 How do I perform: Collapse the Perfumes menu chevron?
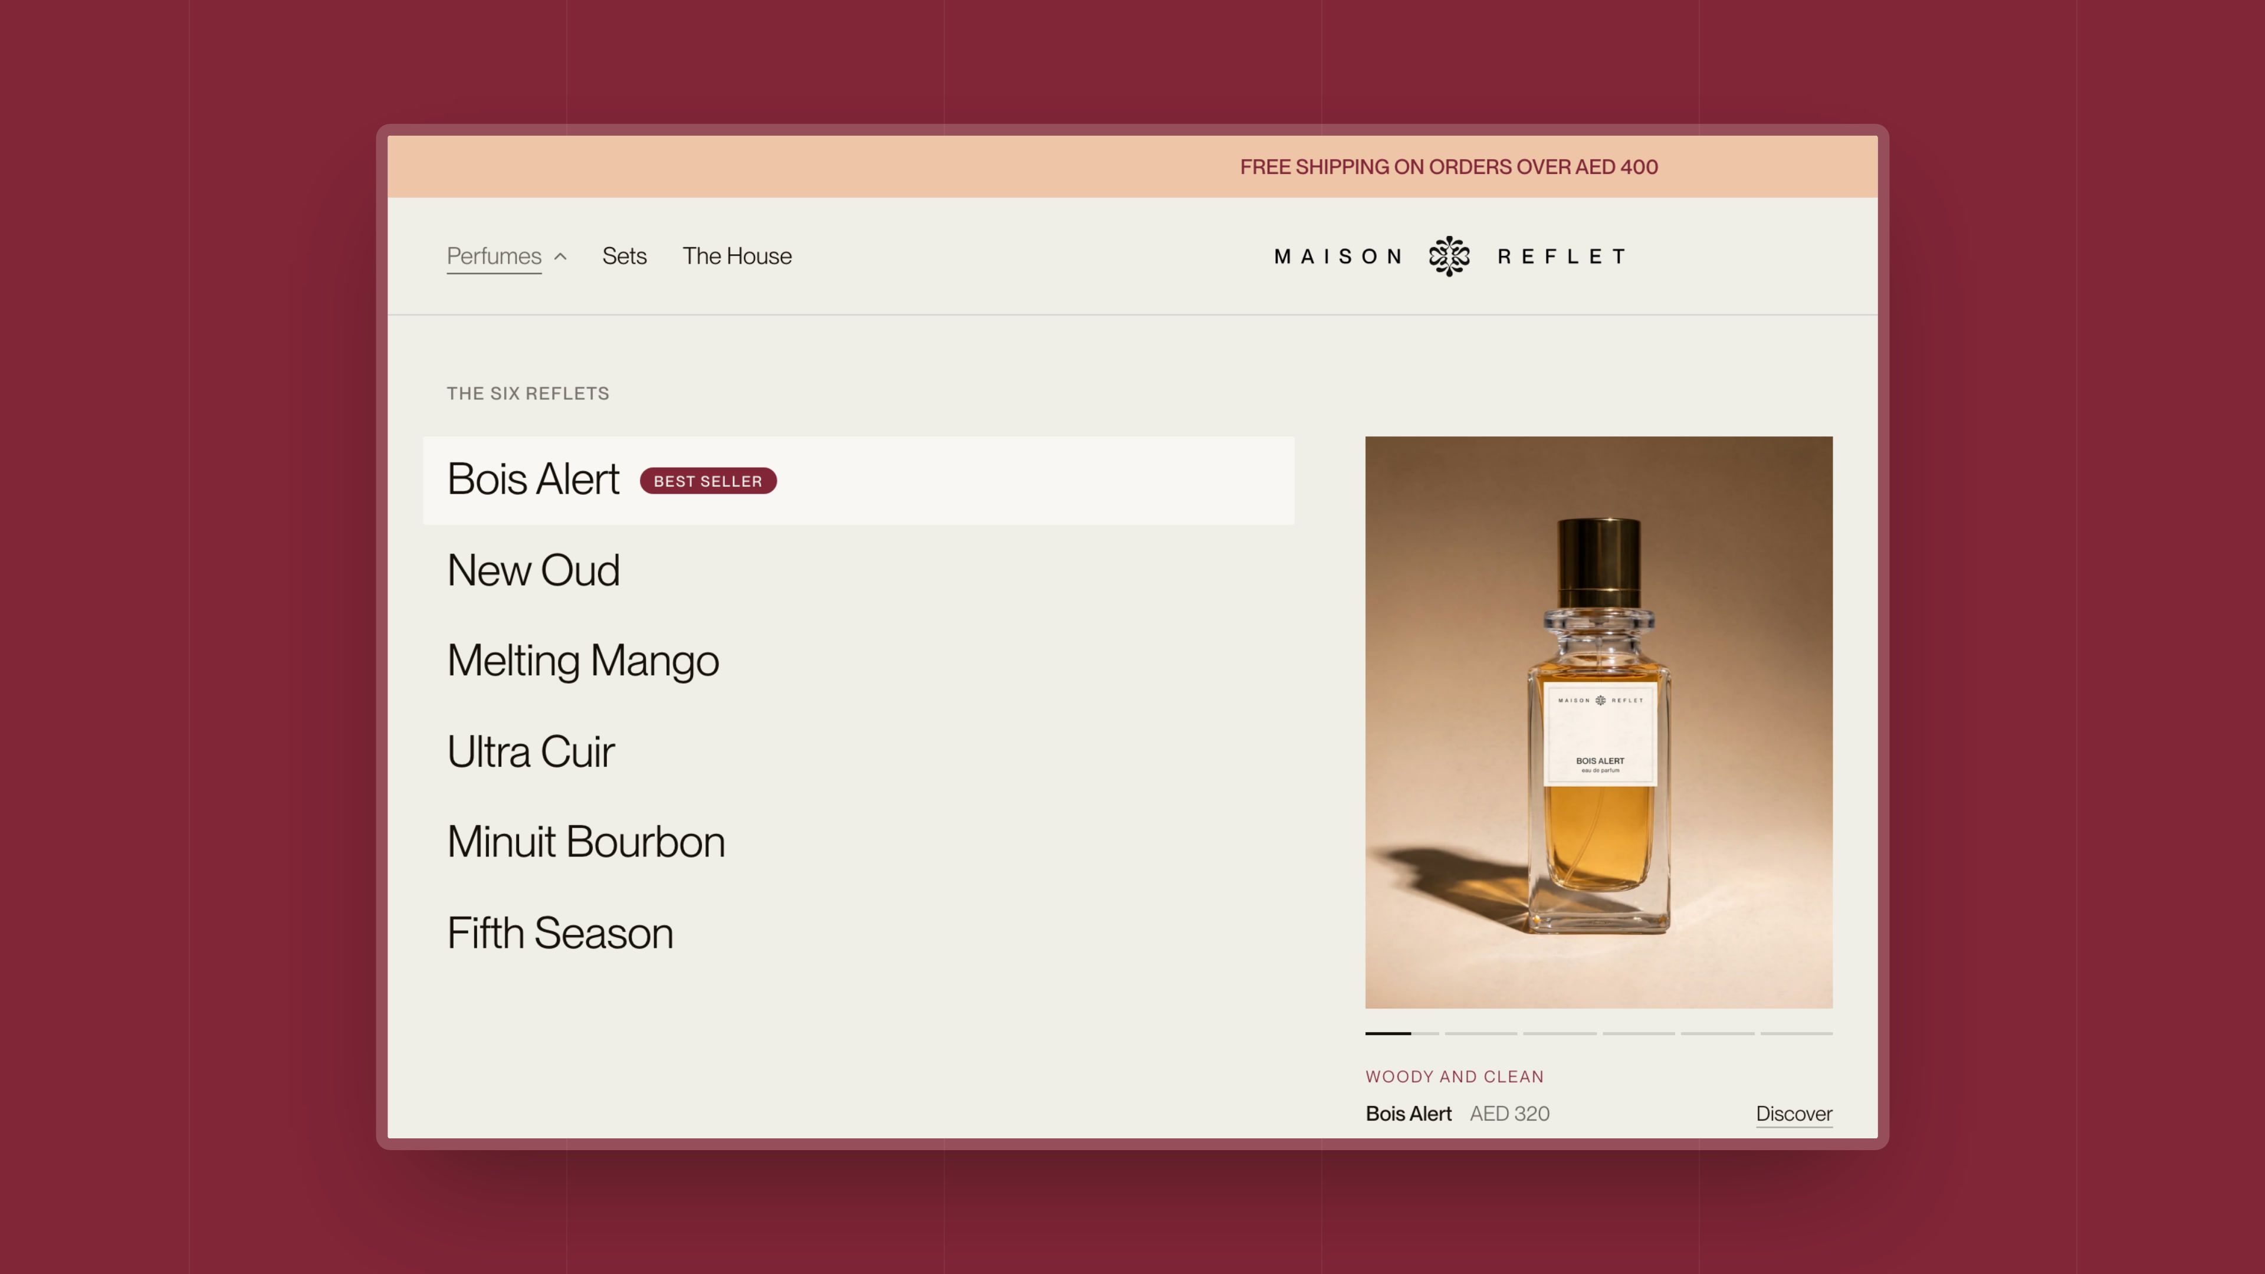[560, 257]
